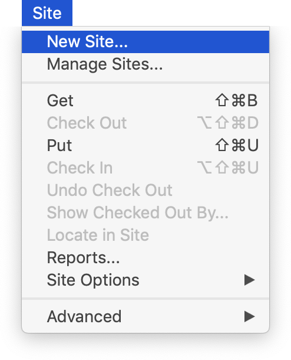Expand the Advanced submenu

click(145, 316)
